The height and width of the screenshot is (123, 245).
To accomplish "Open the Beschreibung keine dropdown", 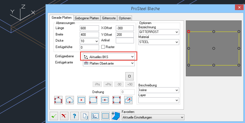I will tap(158, 90).
